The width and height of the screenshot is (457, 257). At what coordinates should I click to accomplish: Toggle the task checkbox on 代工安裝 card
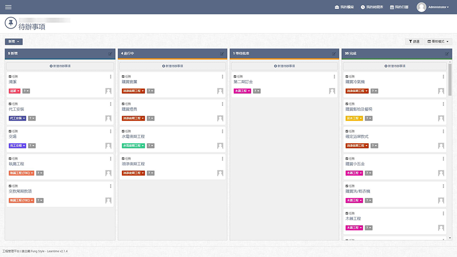click(x=10, y=104)
